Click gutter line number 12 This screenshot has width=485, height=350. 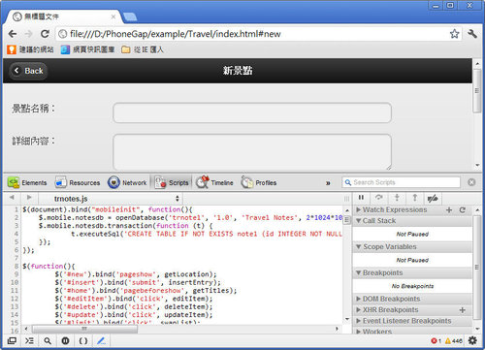pos(15,299)
